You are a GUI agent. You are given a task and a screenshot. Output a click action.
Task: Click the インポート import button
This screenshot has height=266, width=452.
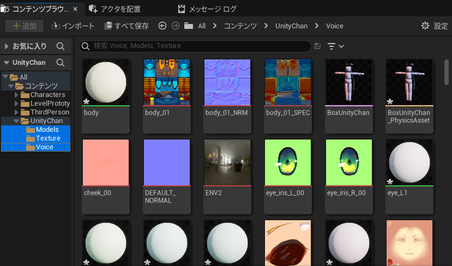[73, 26]
